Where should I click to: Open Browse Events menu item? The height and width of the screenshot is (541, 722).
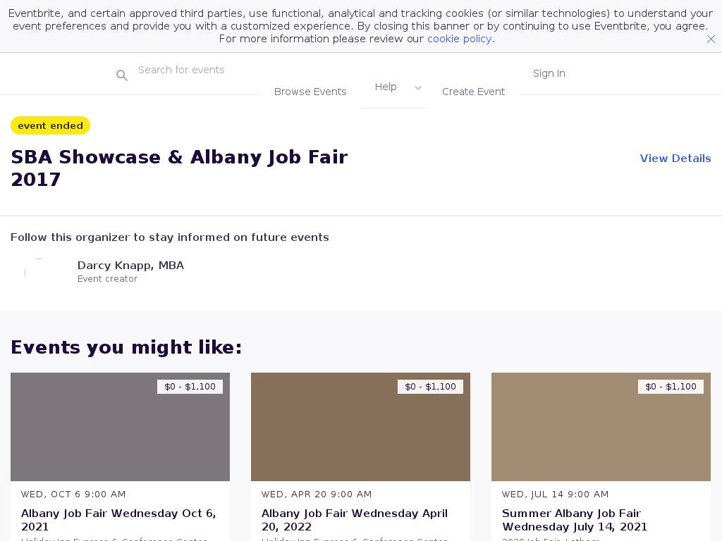point(310,92)
